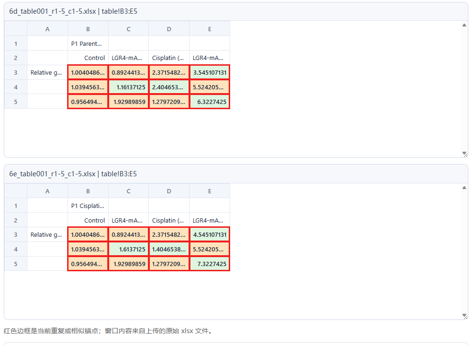Click column B header in 6d table
474x345 pixels.
coord(88,29)
